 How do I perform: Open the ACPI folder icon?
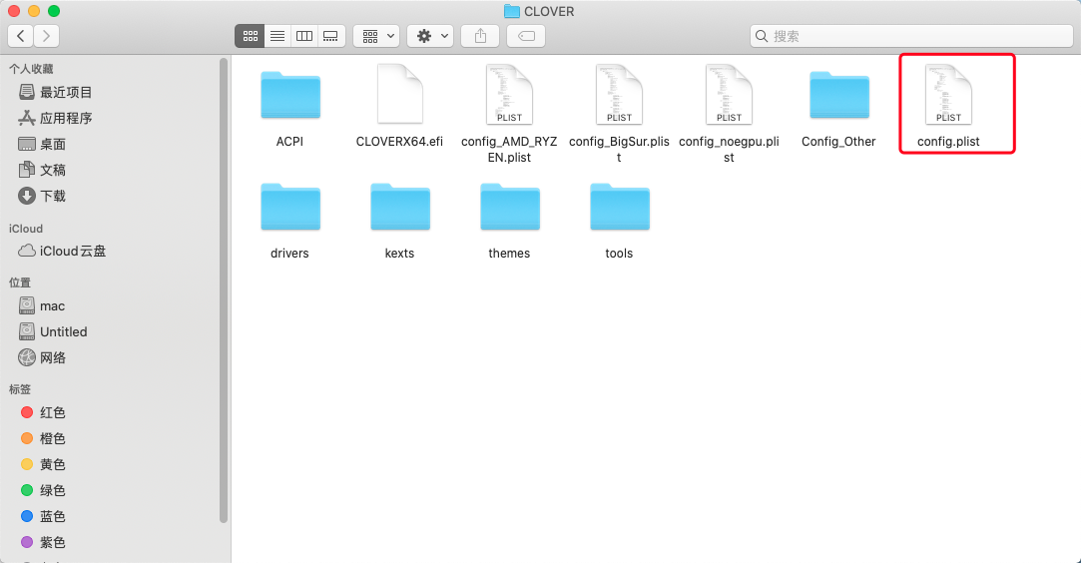(290, 95)
